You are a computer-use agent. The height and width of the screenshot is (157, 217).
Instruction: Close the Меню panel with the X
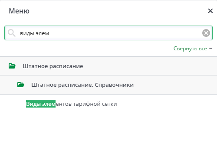[x=210, y=11]
